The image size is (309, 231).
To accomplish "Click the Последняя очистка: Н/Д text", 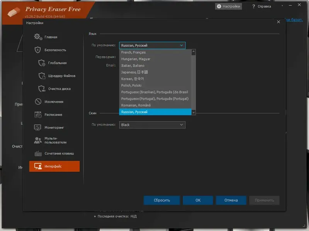I will click(x=117, y=216).
